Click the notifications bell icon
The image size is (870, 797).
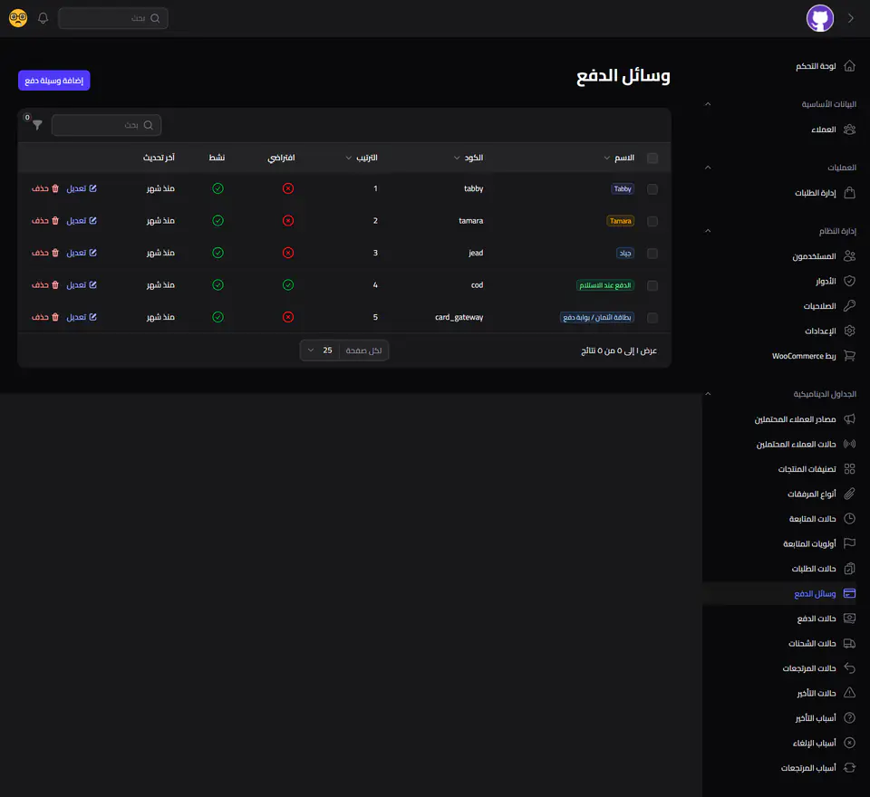[x=43, y=18]
